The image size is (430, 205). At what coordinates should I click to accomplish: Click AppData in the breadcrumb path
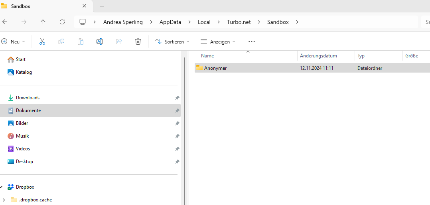(170, 22)
